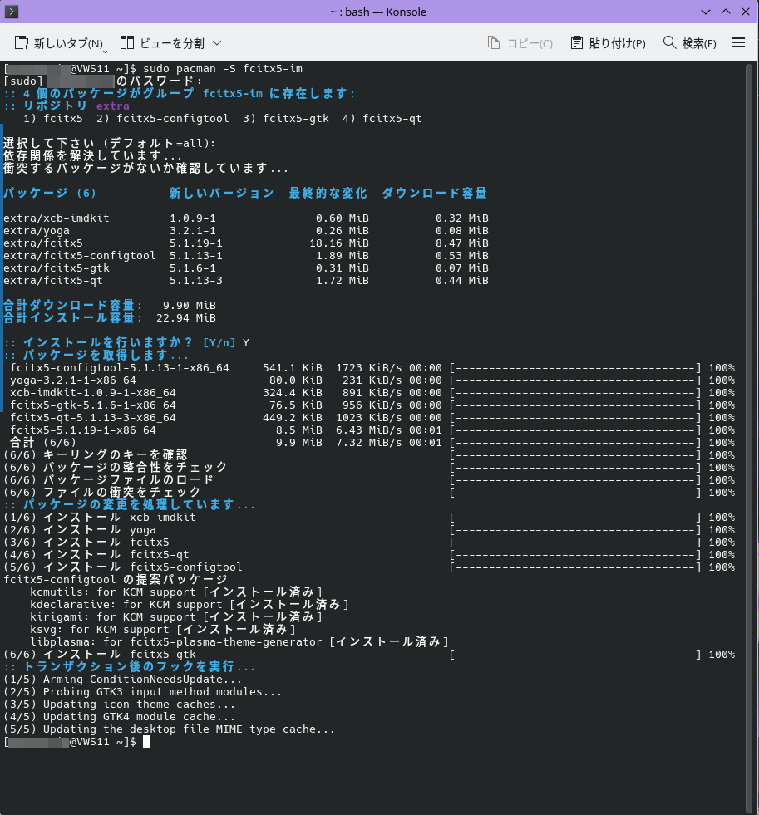Click the ビューを分割 split view icon

coord(127,43)
